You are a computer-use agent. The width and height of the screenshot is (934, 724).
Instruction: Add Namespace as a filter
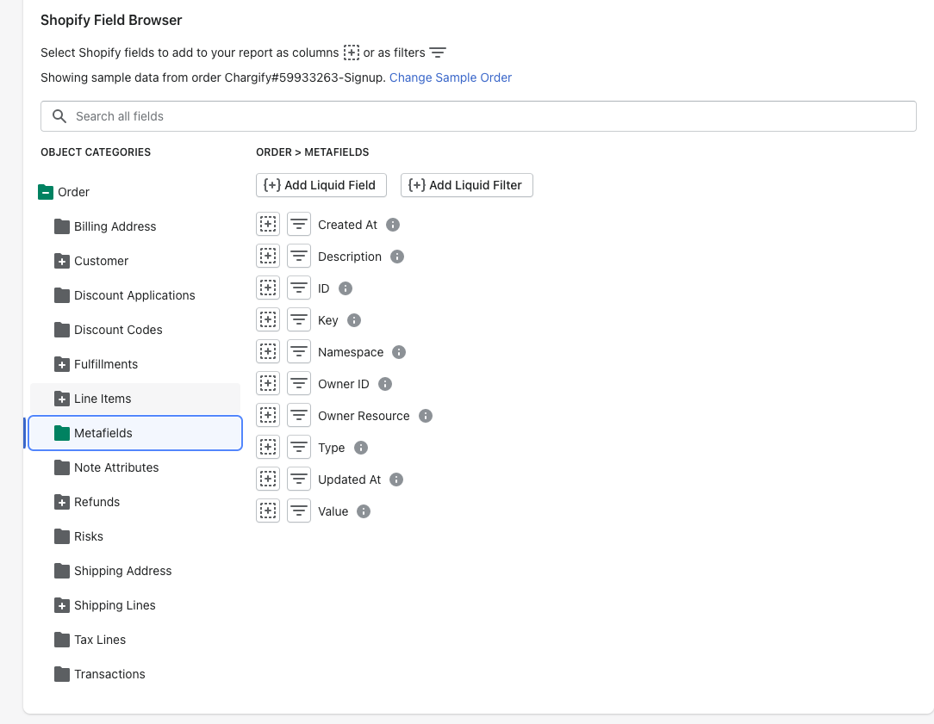click(299, 351)
